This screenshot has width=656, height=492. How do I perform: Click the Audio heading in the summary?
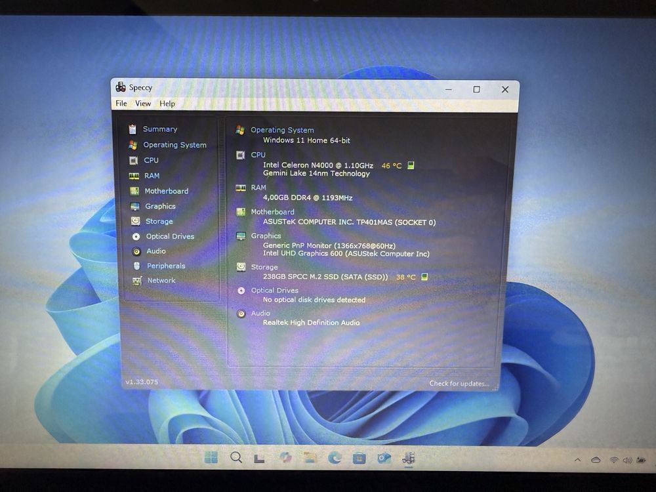[260, 313]
